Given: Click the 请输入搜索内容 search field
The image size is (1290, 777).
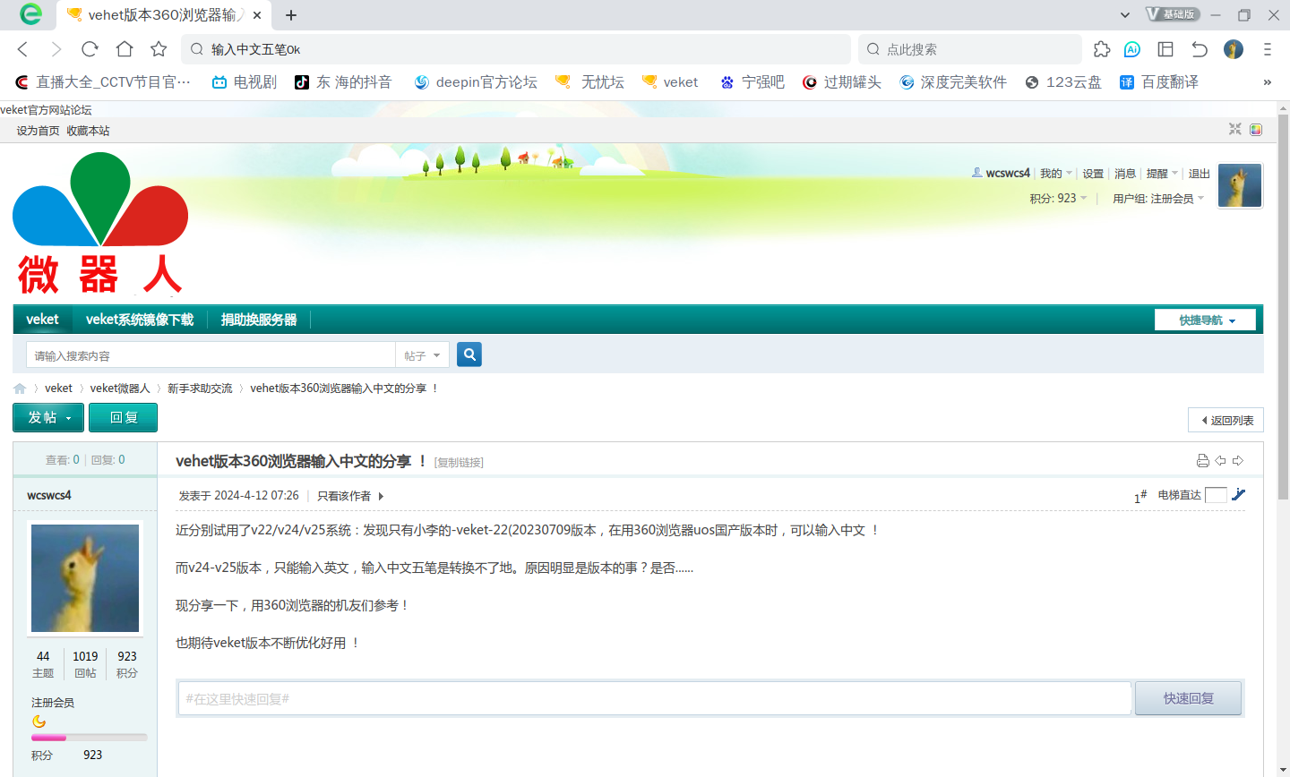Looking at the screenshot, I should (211, 355).
